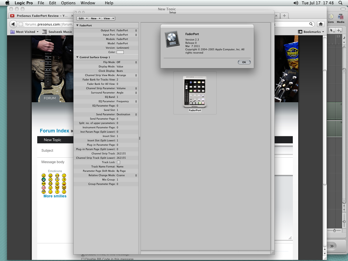Adjust the Logic horizontal zoom slider
Screen dimensions: 348x261
(x=334, y=231)
